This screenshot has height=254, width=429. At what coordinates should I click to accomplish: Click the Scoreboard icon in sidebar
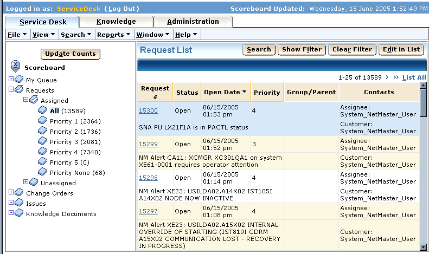click(16, 67)
